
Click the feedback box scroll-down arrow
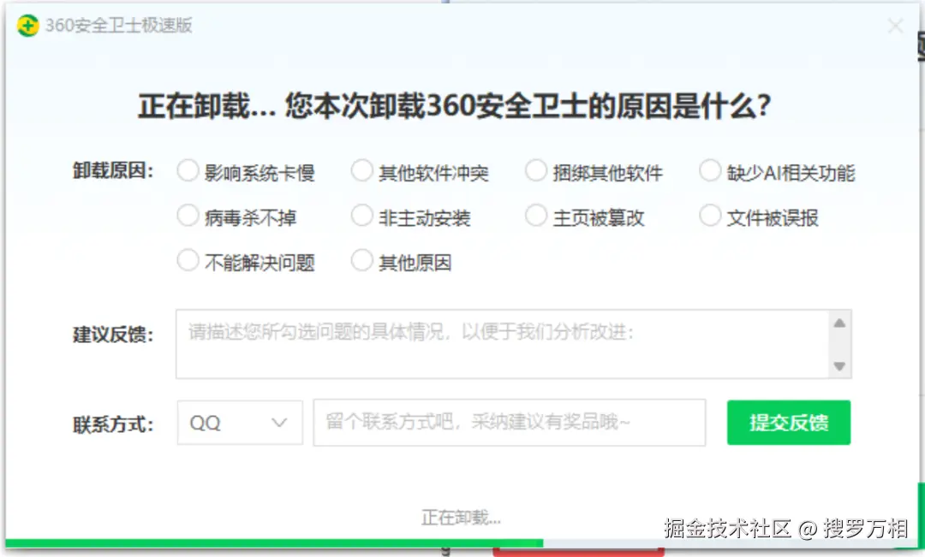[839, 366]
